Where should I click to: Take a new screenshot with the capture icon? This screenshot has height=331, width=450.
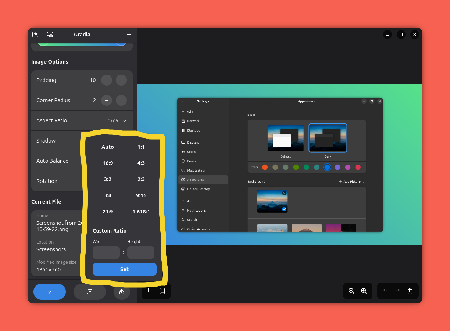[x=50, y=35]
